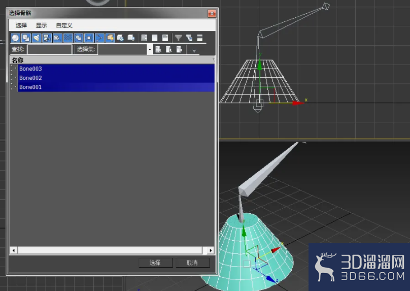Click the rightmost top-row toolbar icon
Screen dimensions: 410x291
pyautogui.click(x=199, y=38)
